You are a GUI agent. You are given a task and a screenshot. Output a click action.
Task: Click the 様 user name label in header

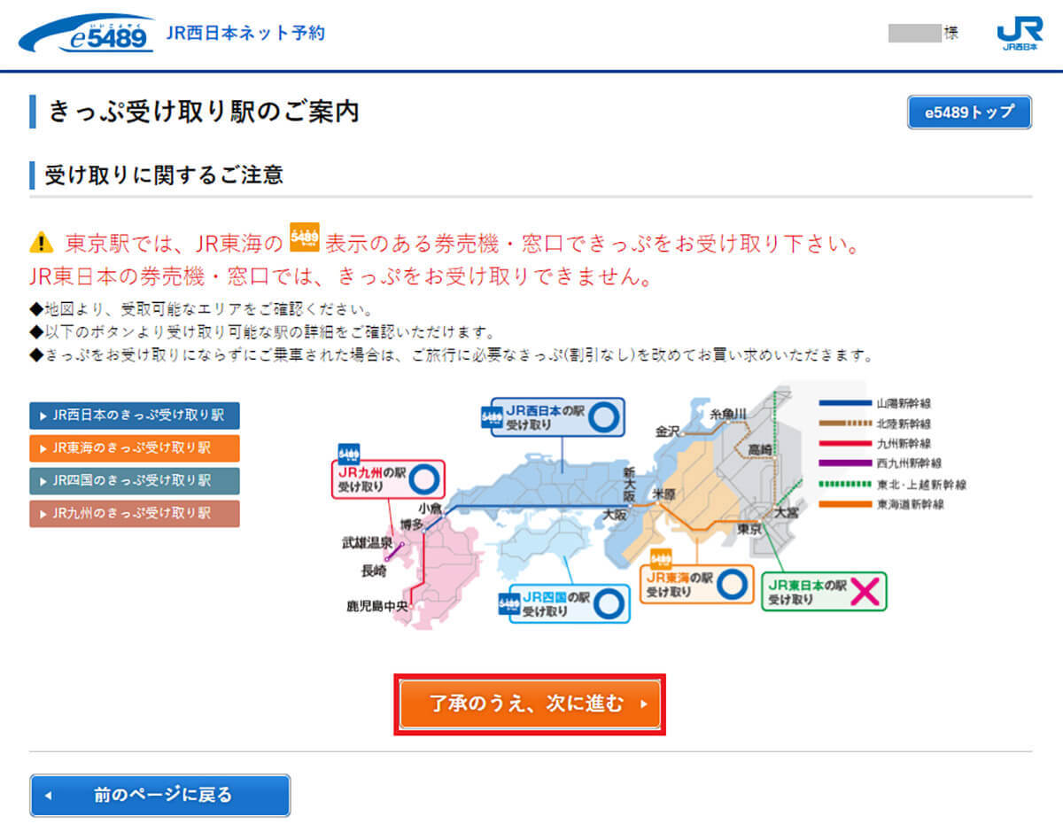(951, 33)
